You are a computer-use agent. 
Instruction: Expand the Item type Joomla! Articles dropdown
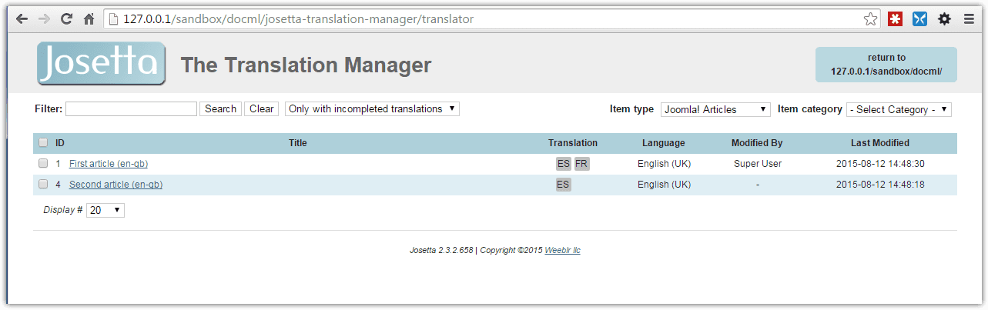715,109
